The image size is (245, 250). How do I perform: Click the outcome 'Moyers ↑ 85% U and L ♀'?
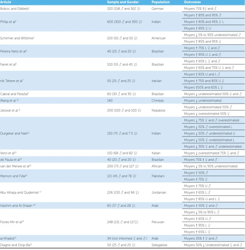pos(202,199)
